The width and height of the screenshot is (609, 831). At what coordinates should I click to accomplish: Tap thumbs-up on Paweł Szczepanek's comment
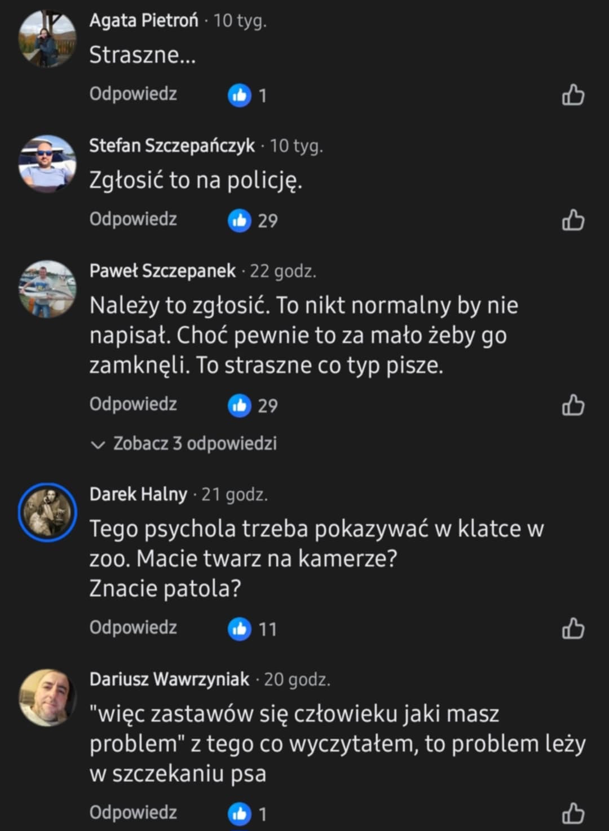tap(573, 405)
